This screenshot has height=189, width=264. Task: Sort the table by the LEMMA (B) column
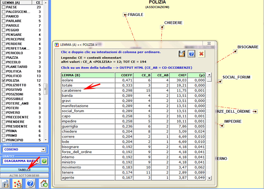(88, 75)
